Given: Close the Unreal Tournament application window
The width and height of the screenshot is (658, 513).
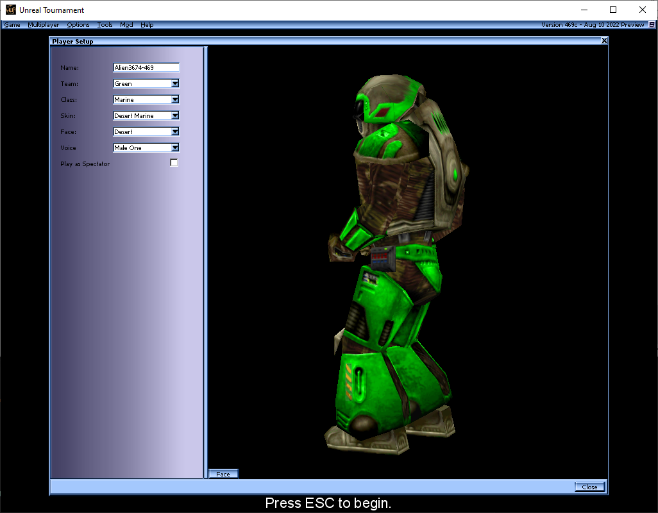Looking at the screenshot, I should pyautogui.click(x=643, y=10).
